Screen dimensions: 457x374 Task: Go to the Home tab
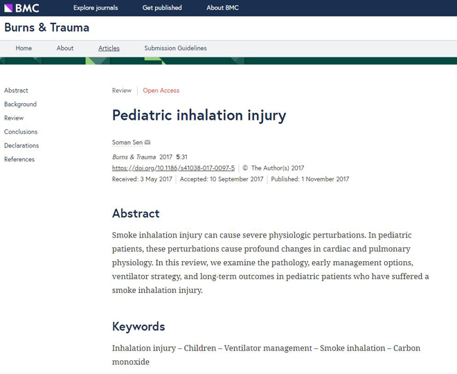click(24, 48)
